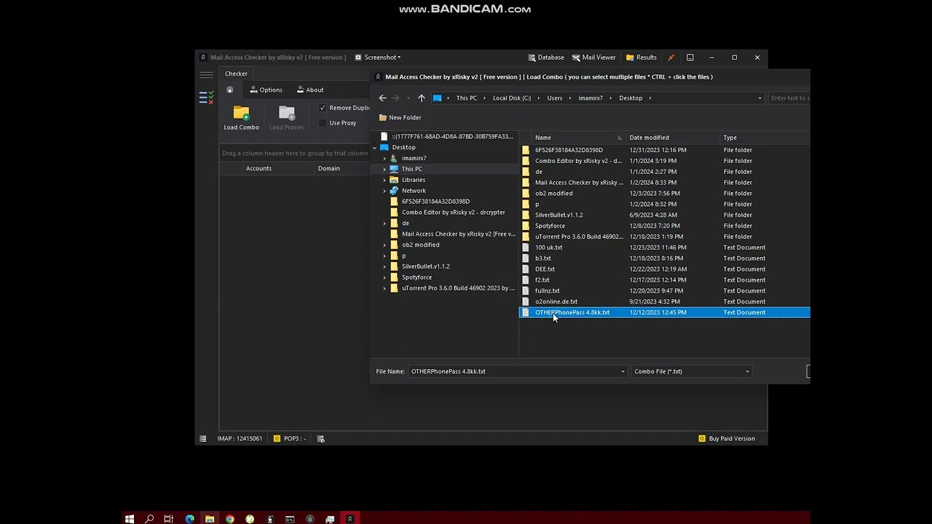Select Combo Editor by xRisky v2 - drcrypter tree item
The height and width of the screenshot is (524, 932).
(x=454, y=213)
